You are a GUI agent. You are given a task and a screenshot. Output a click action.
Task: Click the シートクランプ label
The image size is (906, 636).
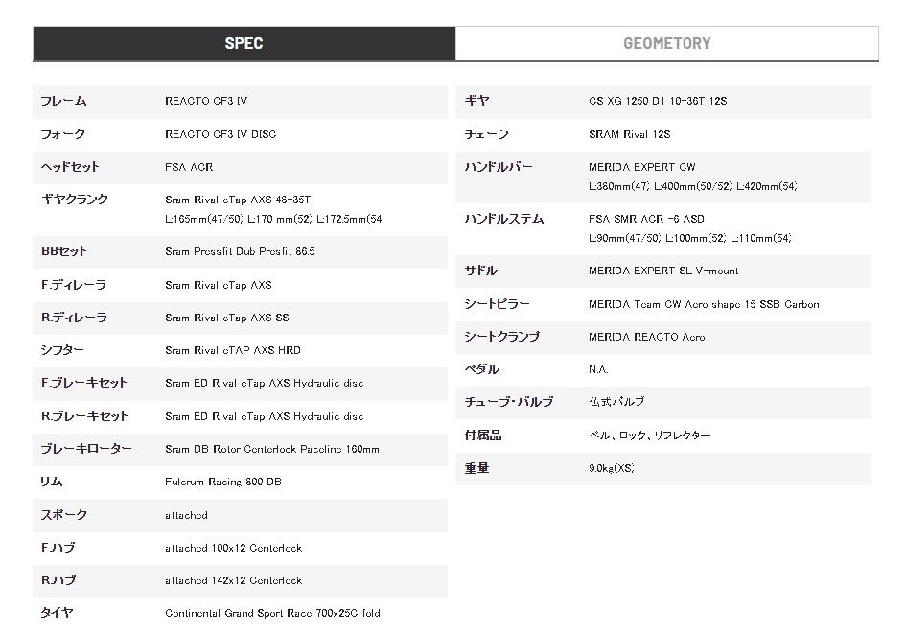pyautogui.click(x=502, y=337)
